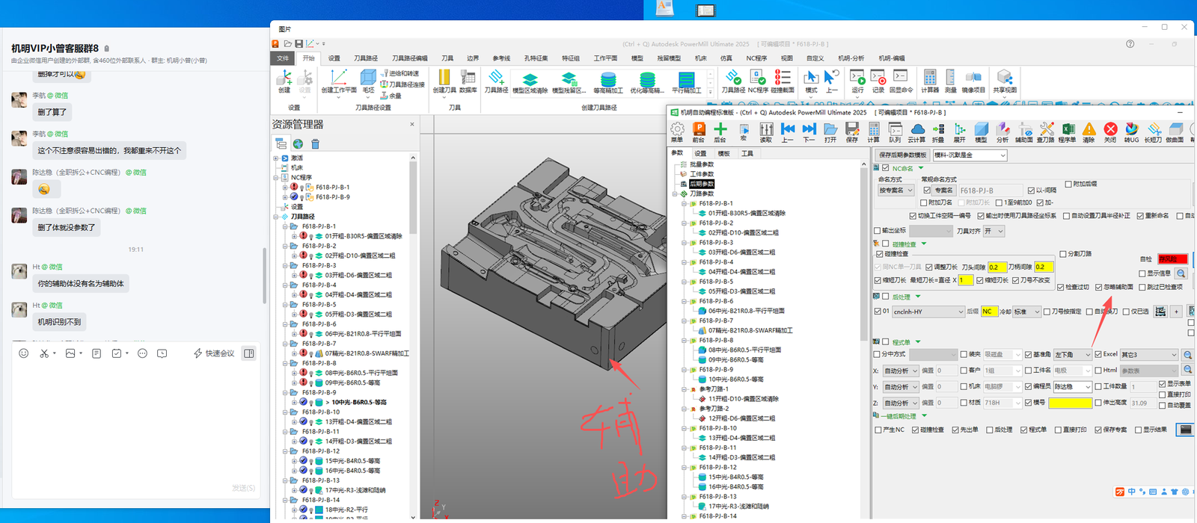The width and height of the screenshot is (1197, 523).
Task: Open 按专案名 naming method dropdown
Action: point(896,191)
